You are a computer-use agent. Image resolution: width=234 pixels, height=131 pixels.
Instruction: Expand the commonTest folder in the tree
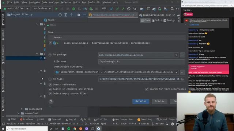point(18,113)
